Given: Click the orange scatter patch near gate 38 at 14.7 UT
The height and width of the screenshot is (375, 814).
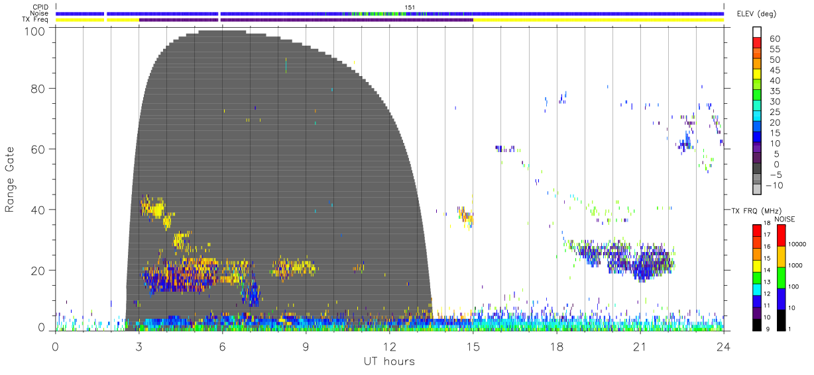Looking at the screenshot, I should coord(466,216).
